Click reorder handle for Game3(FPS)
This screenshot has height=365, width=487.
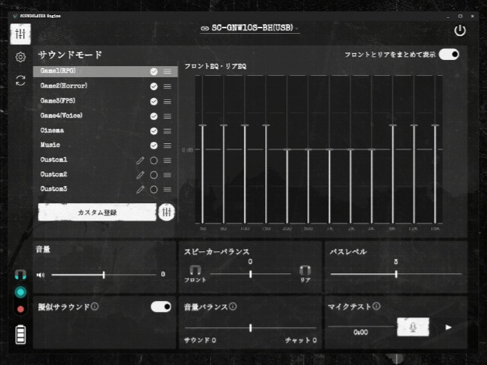click(167, 101)
